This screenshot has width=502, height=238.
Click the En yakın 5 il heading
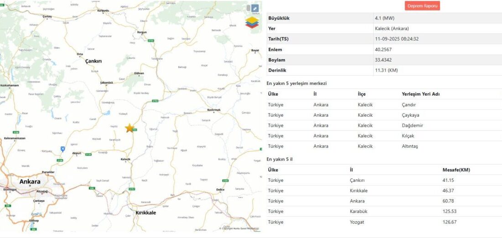(279, 159)
